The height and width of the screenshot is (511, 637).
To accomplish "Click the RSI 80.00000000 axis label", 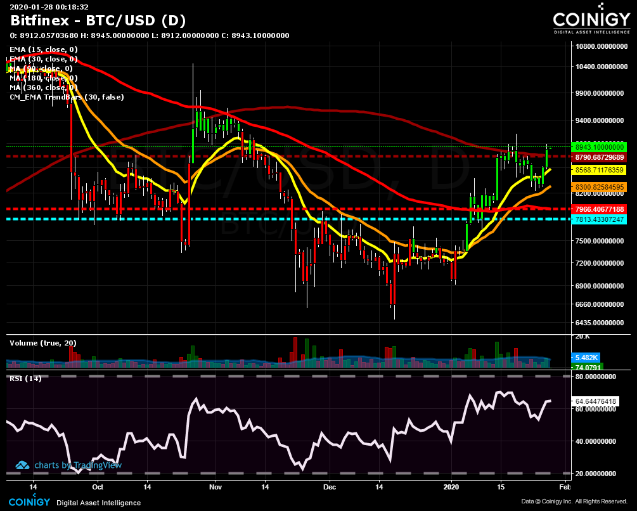I will click(x=596, y=377).
